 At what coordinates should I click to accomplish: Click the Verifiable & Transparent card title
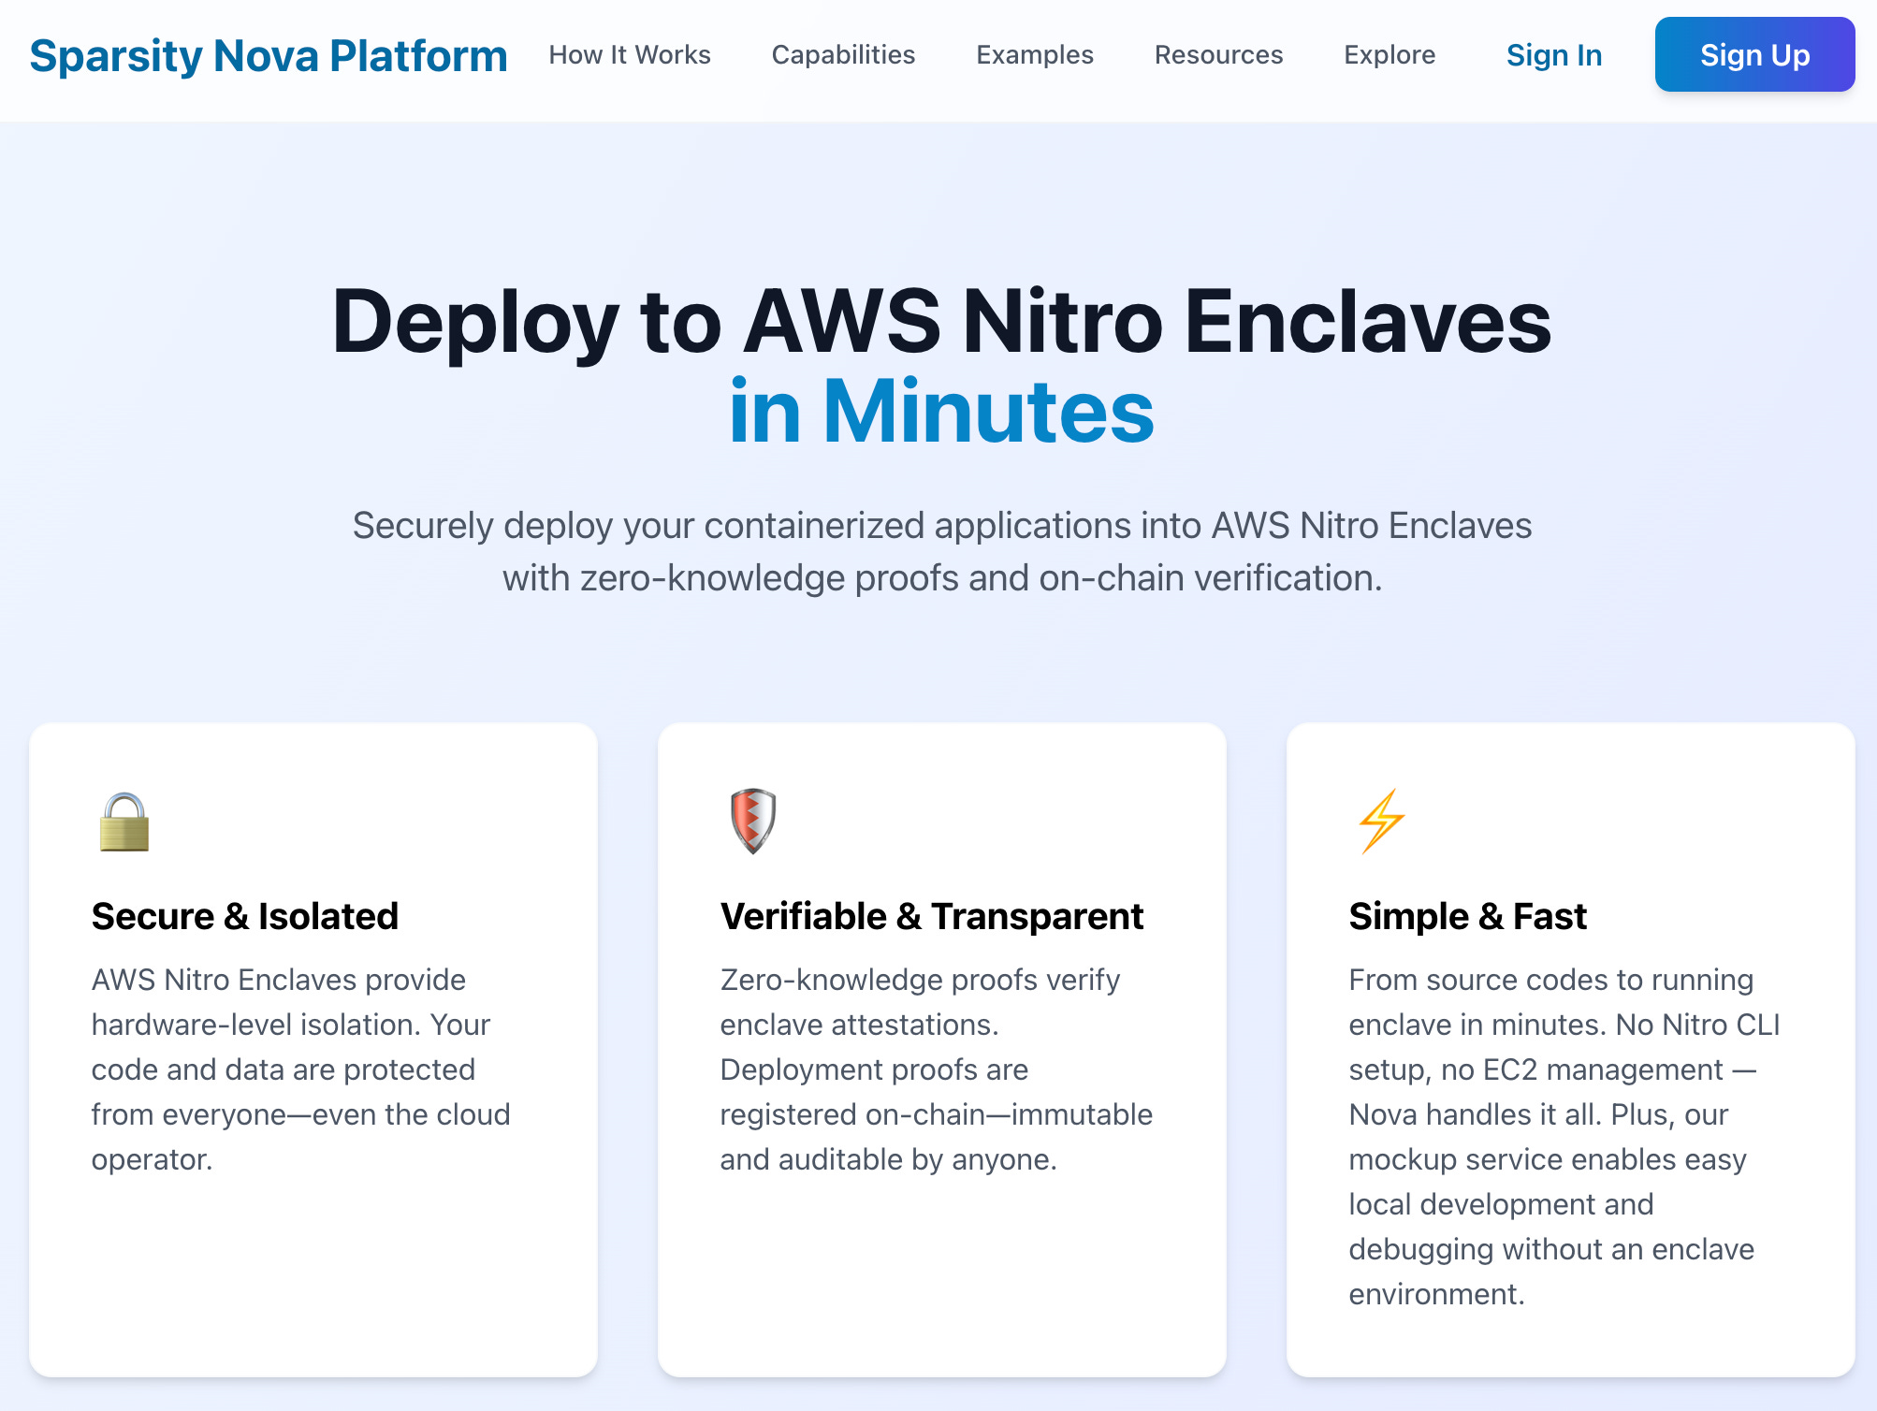(x=932, y=916)
